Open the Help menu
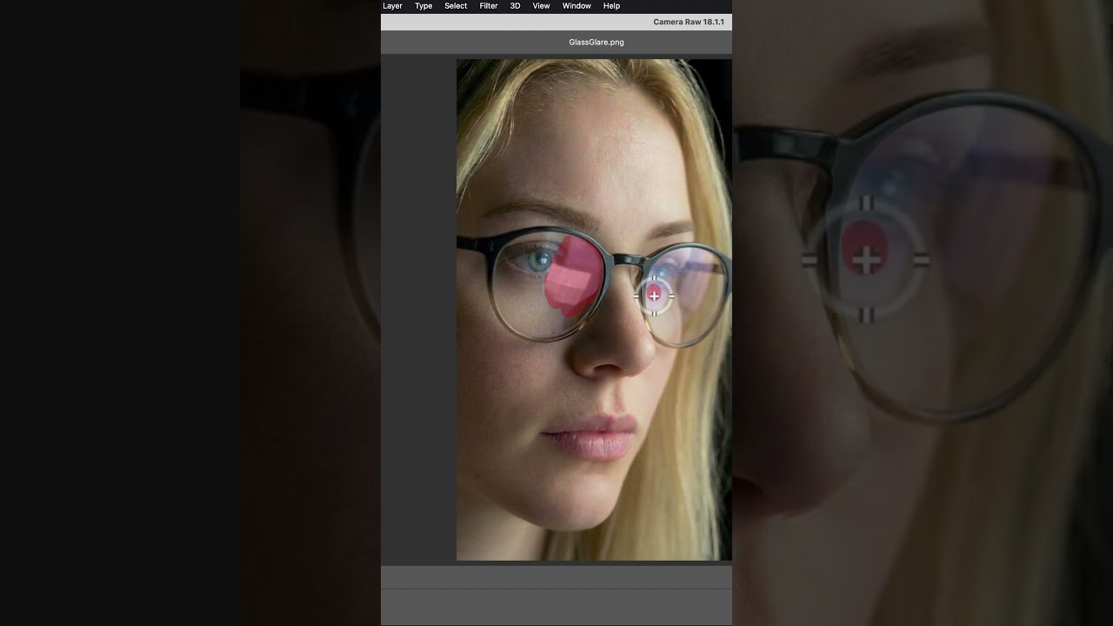1113x626 pixels. (x=611, y=6)
